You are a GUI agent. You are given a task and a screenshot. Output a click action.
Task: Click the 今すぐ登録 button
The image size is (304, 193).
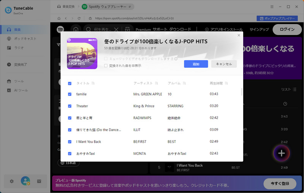click(280, 183)
